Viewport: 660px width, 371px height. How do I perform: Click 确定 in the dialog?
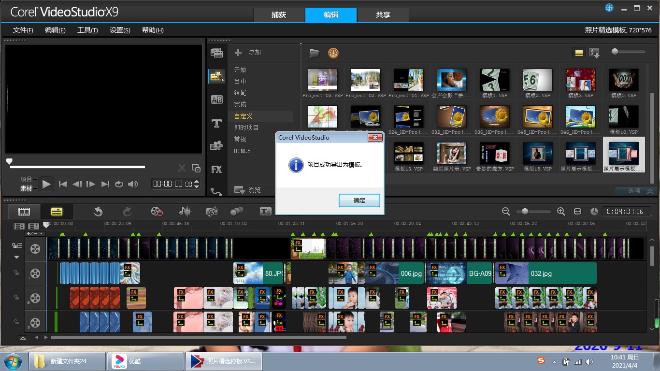pyautogui.click(x=359, y=200)
